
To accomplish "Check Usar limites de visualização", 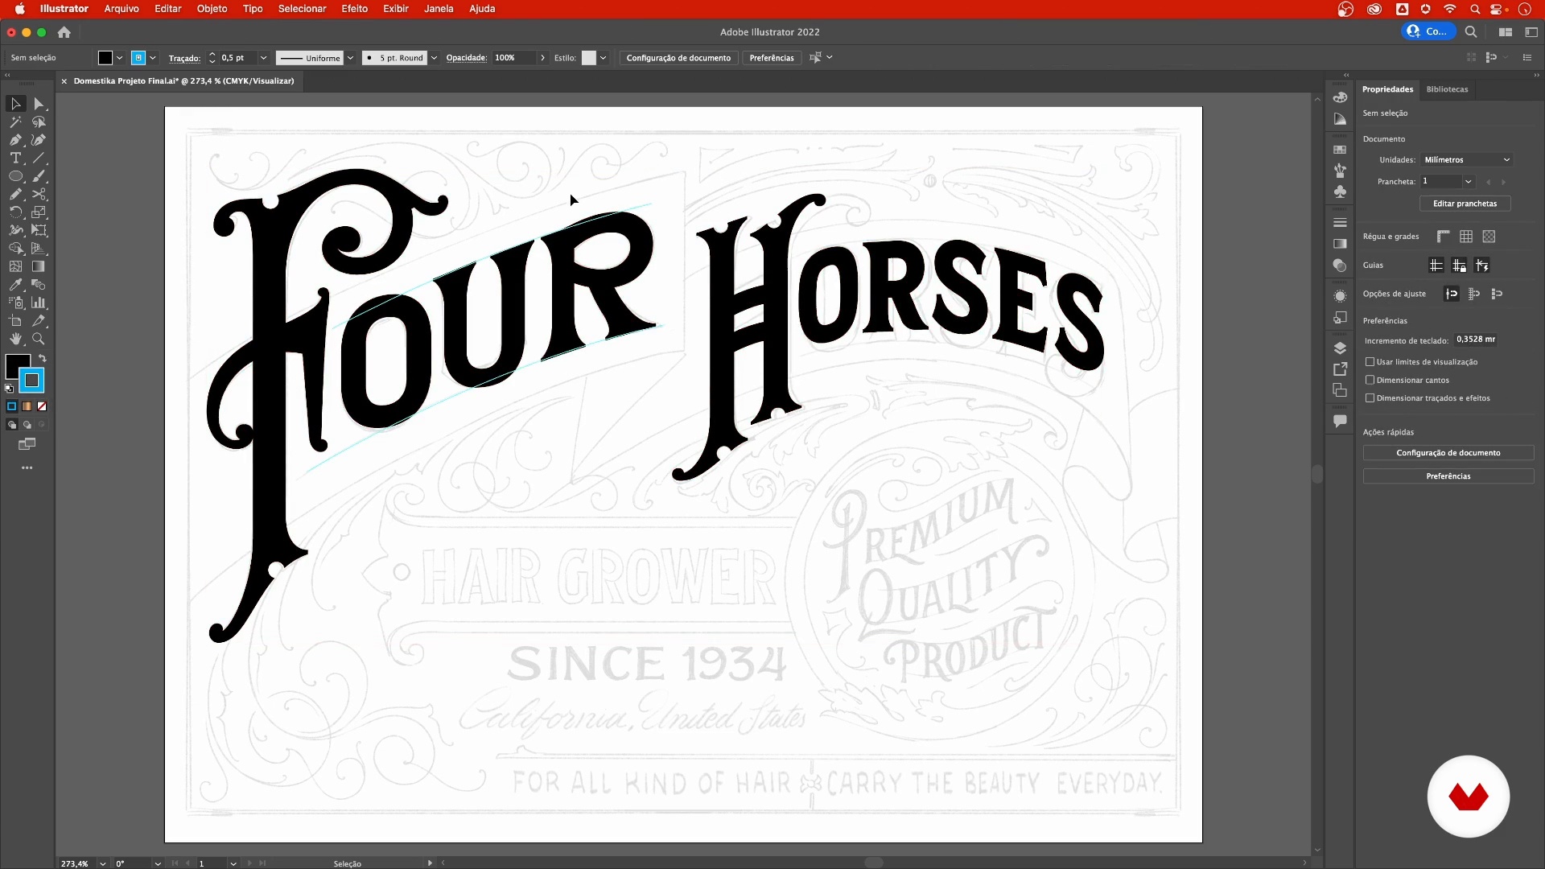I will coord(1370,362).
